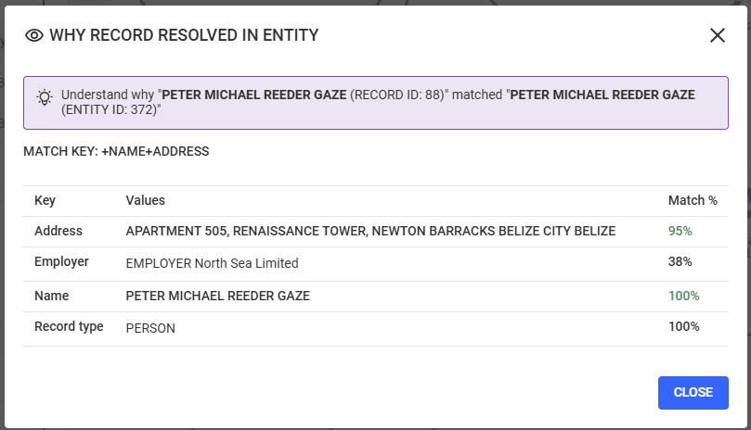This screenshot has height=430, width=751.
Task: Click the Record type row label
Action: 69,327
